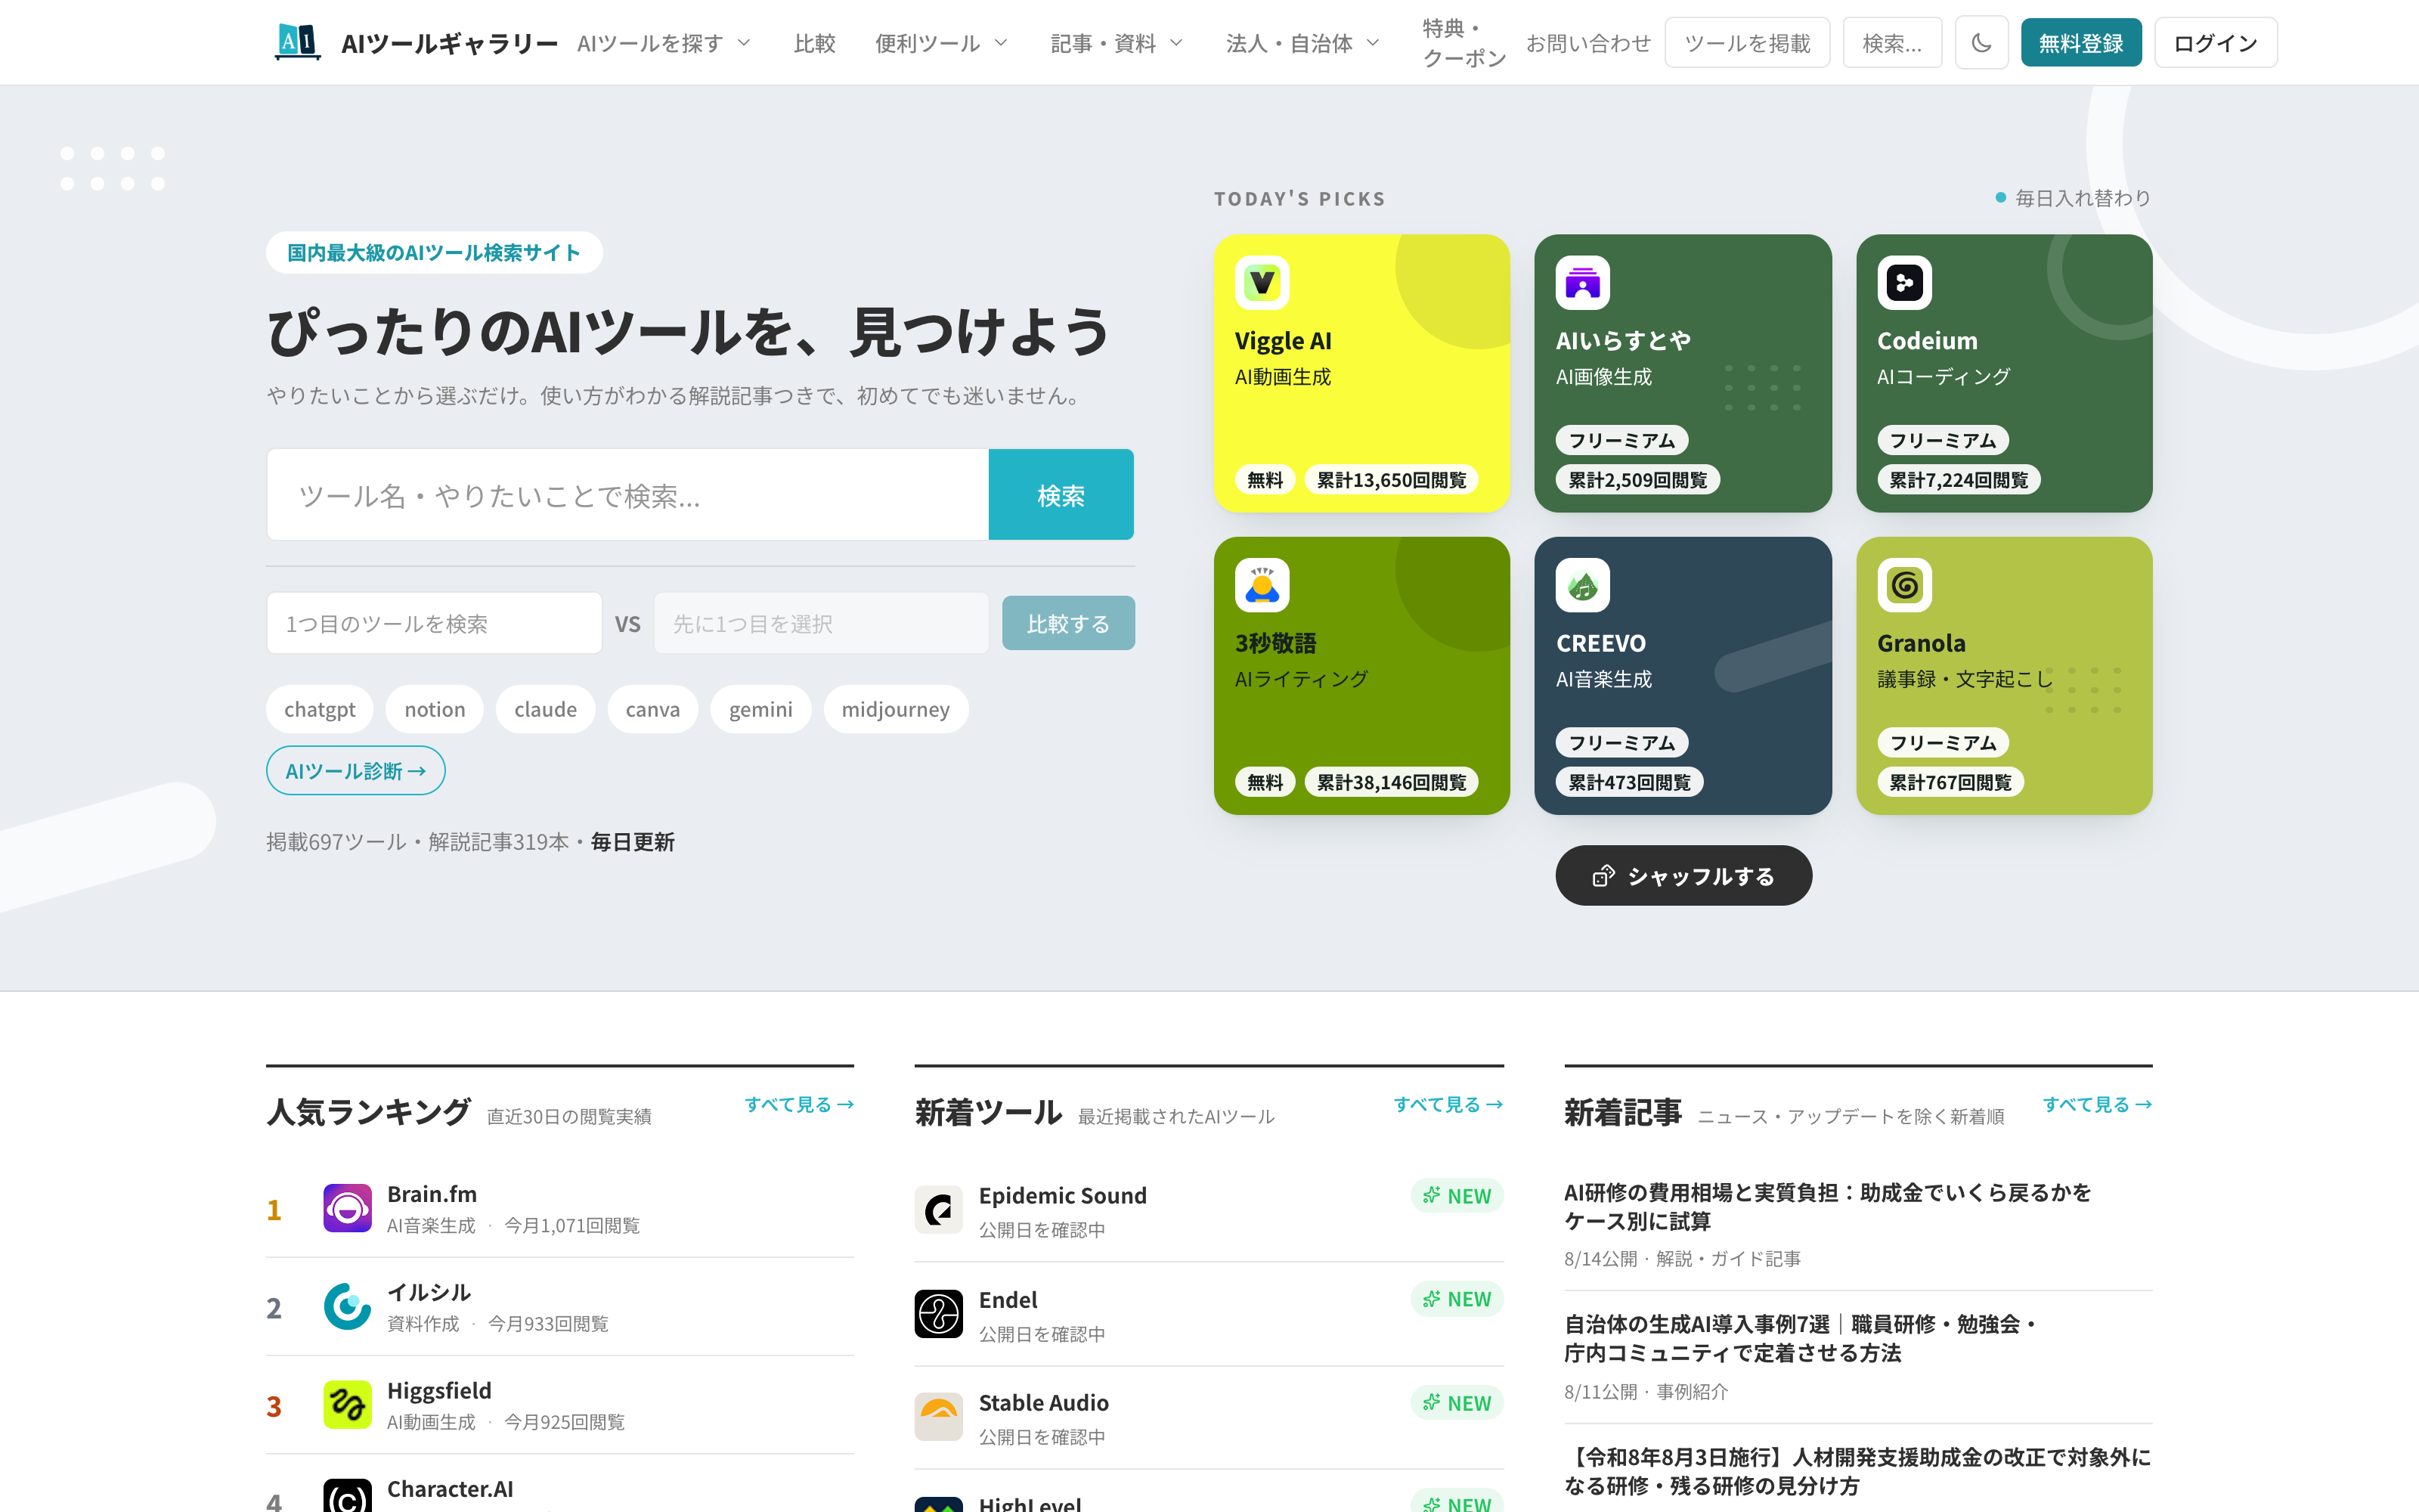Screen dimensions: 2419x1512
Task: Expand the AIツールを探す dropdown menu
Action: tap(664, 43)
